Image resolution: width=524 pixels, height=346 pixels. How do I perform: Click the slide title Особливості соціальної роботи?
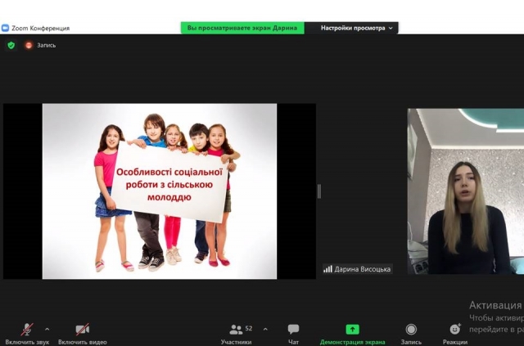pyautogui.click(x=169, y=184)
